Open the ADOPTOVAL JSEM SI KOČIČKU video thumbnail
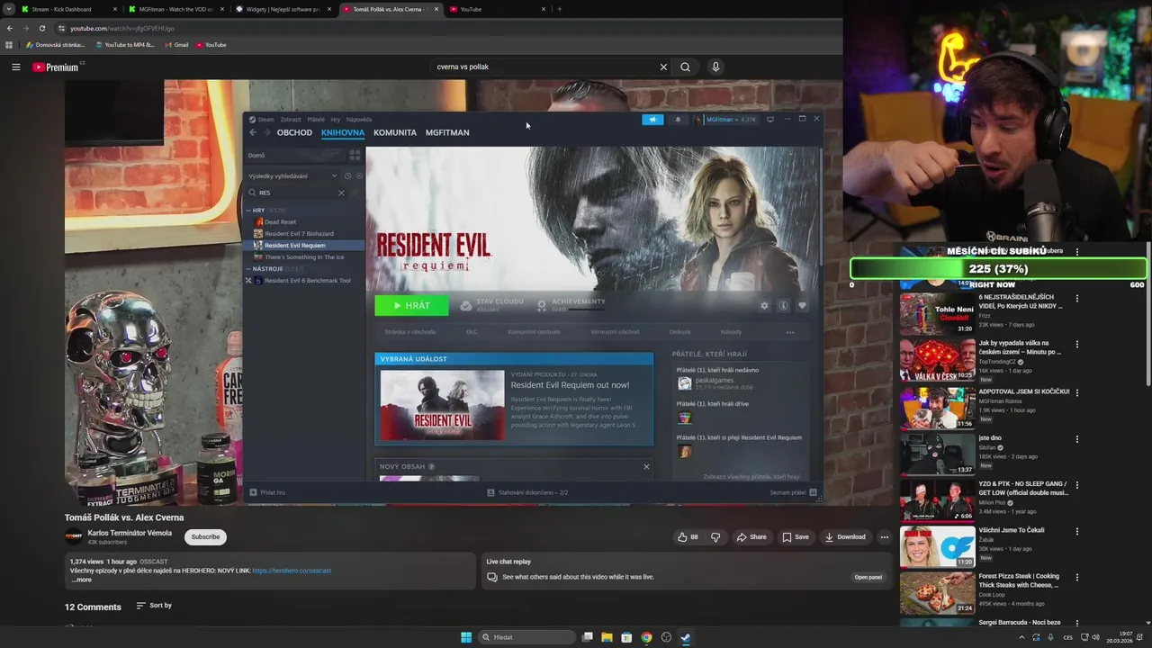1152x648 pixels. tap(937, 408)
